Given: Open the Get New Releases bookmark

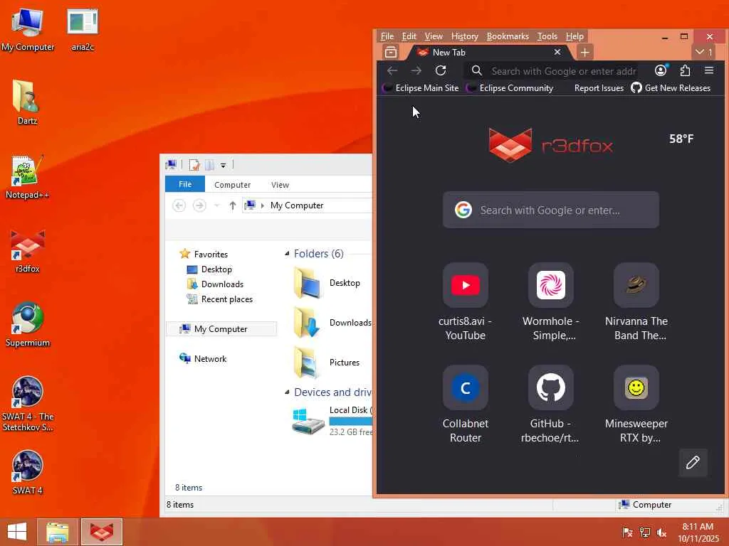Looking at the screenshot, I should click(x=671, y=87).
